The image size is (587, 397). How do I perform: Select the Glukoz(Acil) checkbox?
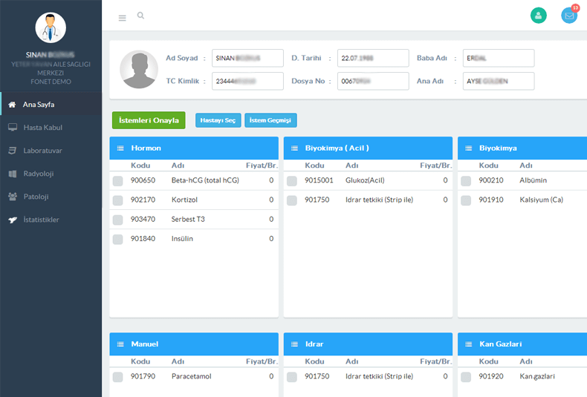(292, 180)
